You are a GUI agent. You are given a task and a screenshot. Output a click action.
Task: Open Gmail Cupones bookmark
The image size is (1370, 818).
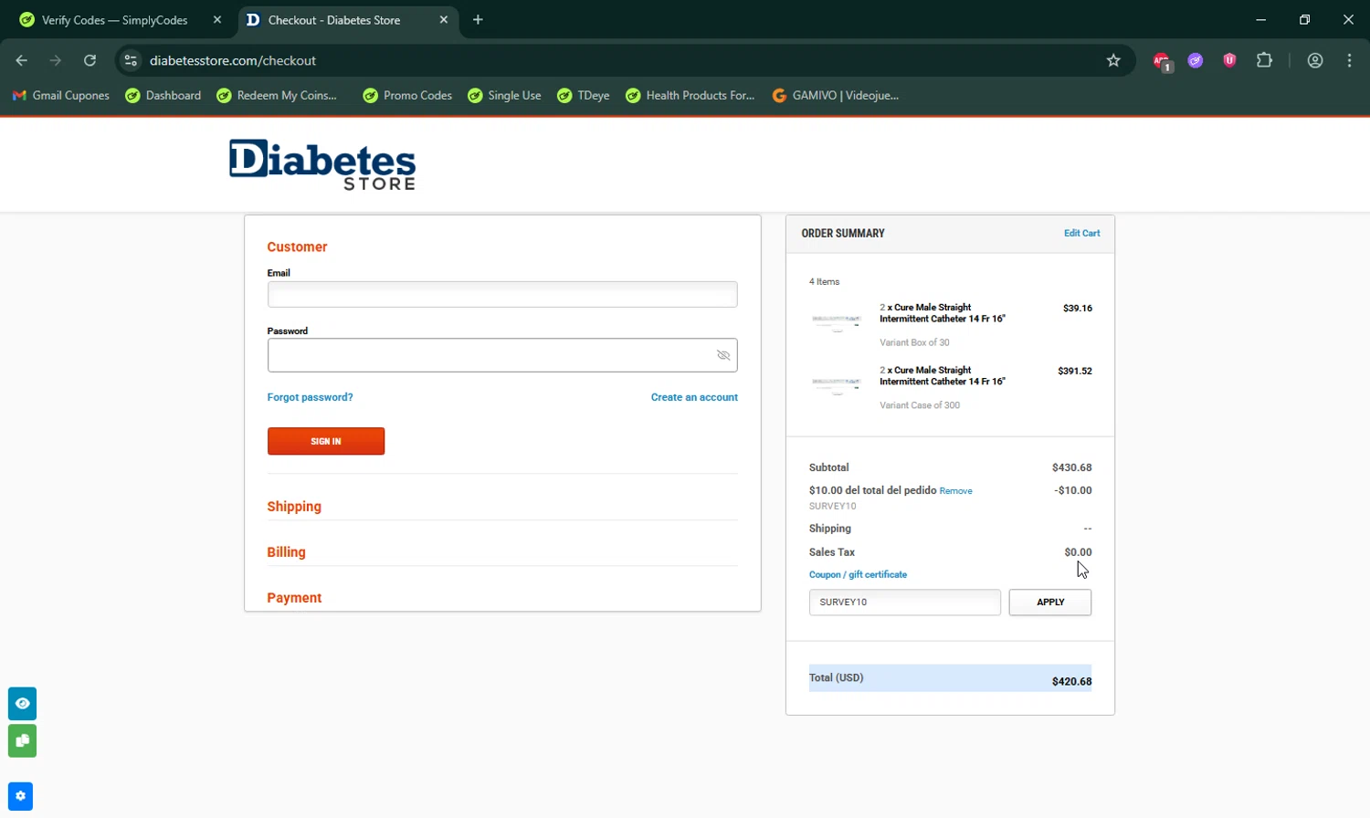tap(60, 95)
